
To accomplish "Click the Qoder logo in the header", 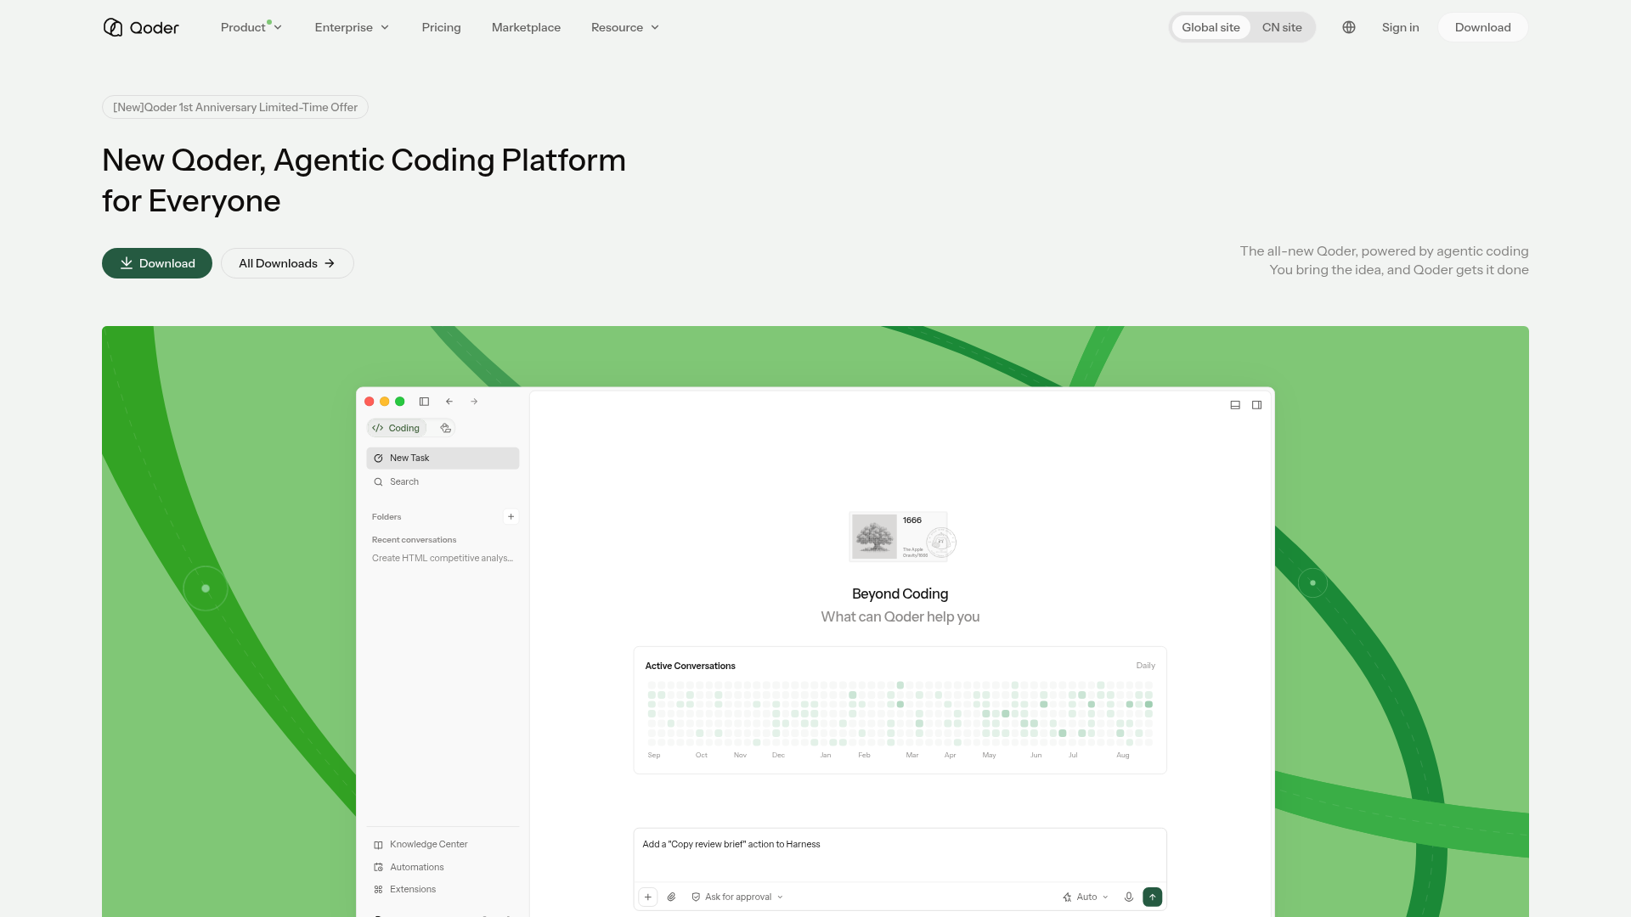I will tap(141, 27).
